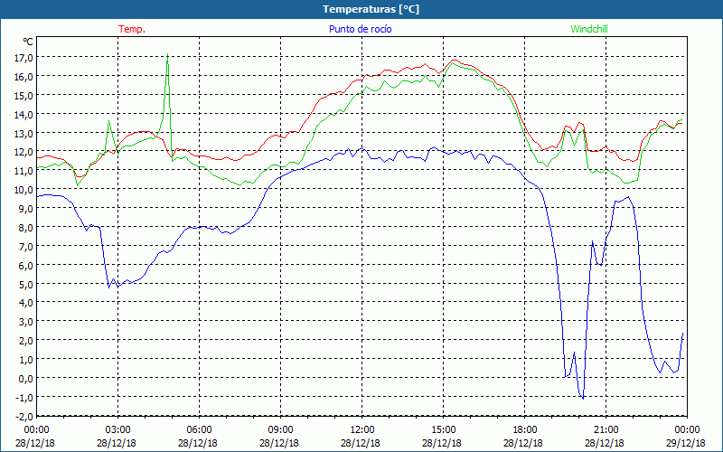Click the 'Temperaturas [°C]' chart title

(x=371, y=9)
